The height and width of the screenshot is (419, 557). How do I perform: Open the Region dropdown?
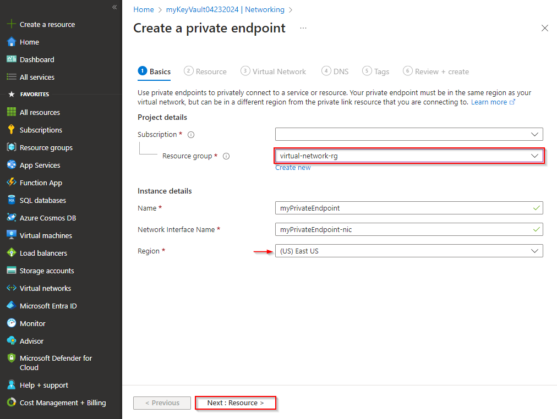[409, 251]
